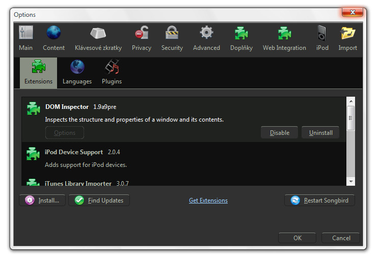Uninstall the DOM Inspector extension
This screenshot has width=379, height=258.
point(320,133)
